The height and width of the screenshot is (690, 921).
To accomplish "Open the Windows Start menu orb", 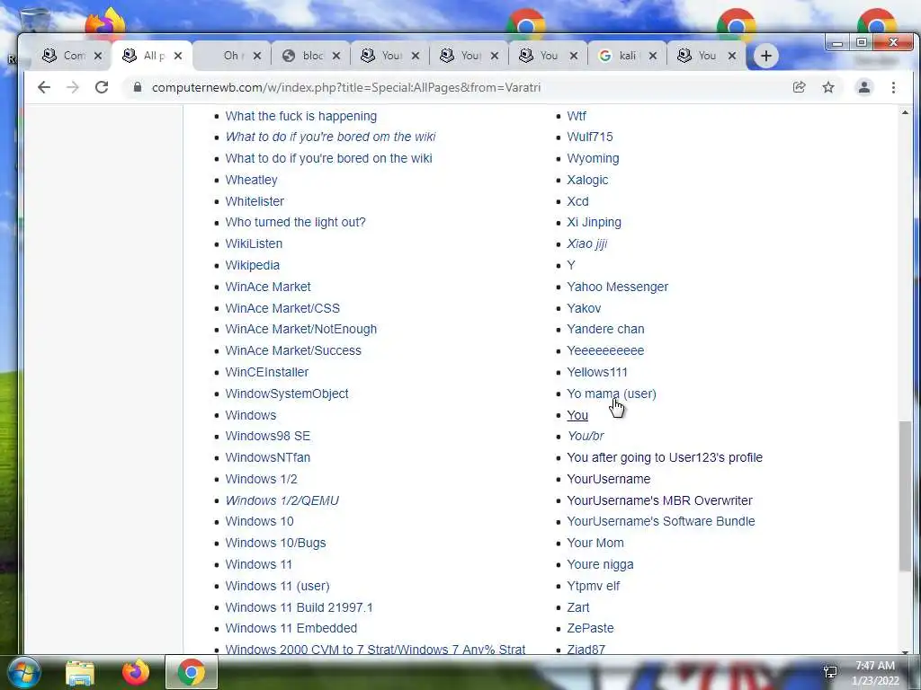I will 24,672.
